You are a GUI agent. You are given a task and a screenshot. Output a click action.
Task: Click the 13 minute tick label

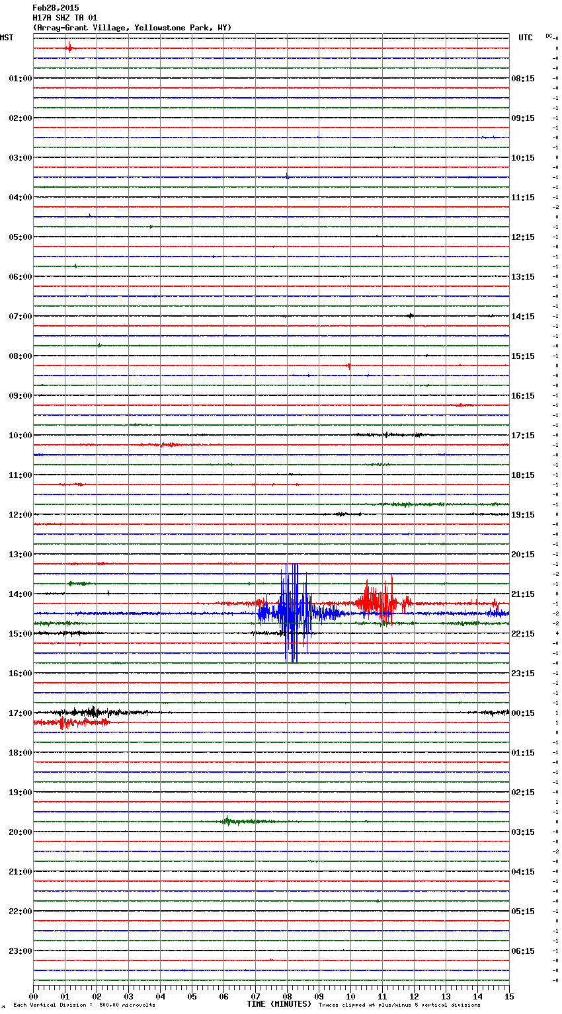point(446,996)
